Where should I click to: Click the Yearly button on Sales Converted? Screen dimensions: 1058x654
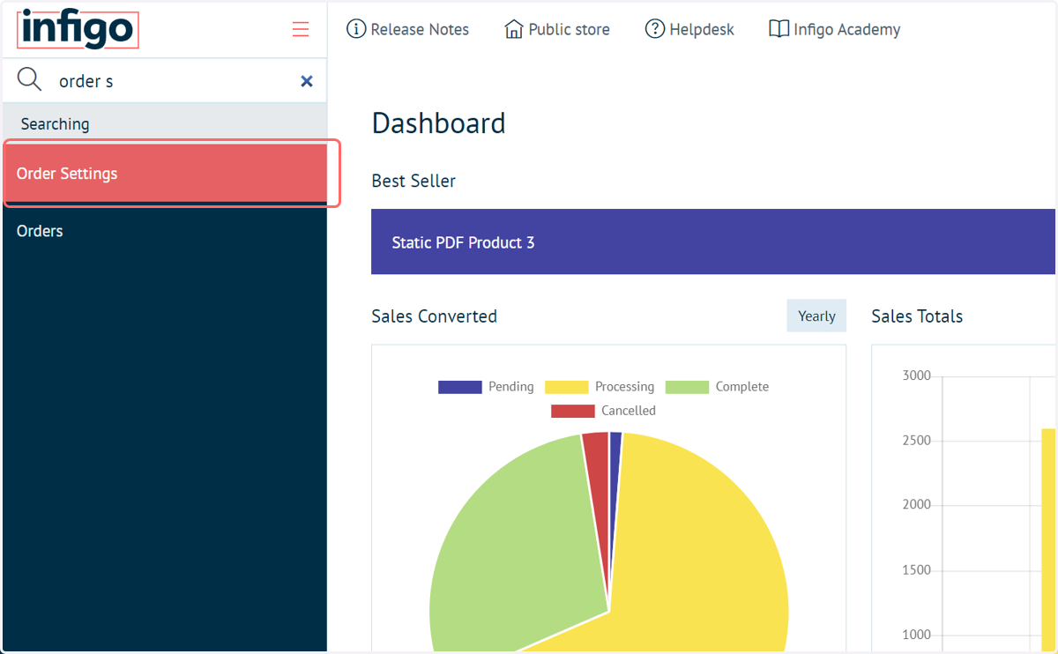tap(816, 316)
